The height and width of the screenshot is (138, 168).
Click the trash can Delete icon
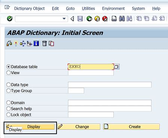point(45,44)
